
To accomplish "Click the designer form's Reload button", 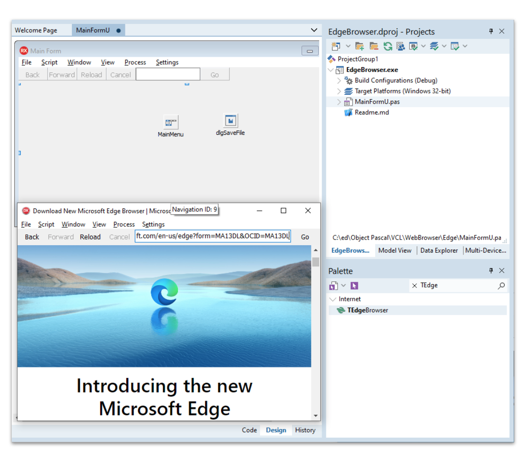I will pos(92,75).
